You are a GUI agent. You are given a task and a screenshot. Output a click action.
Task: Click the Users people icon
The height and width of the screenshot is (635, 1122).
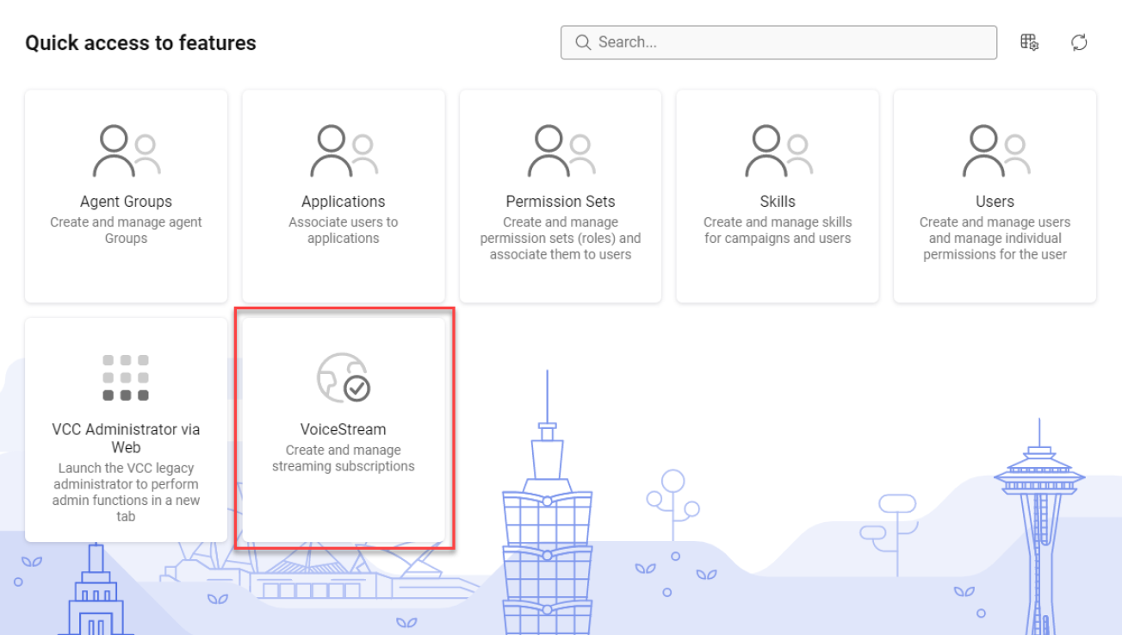pos(995,151)
